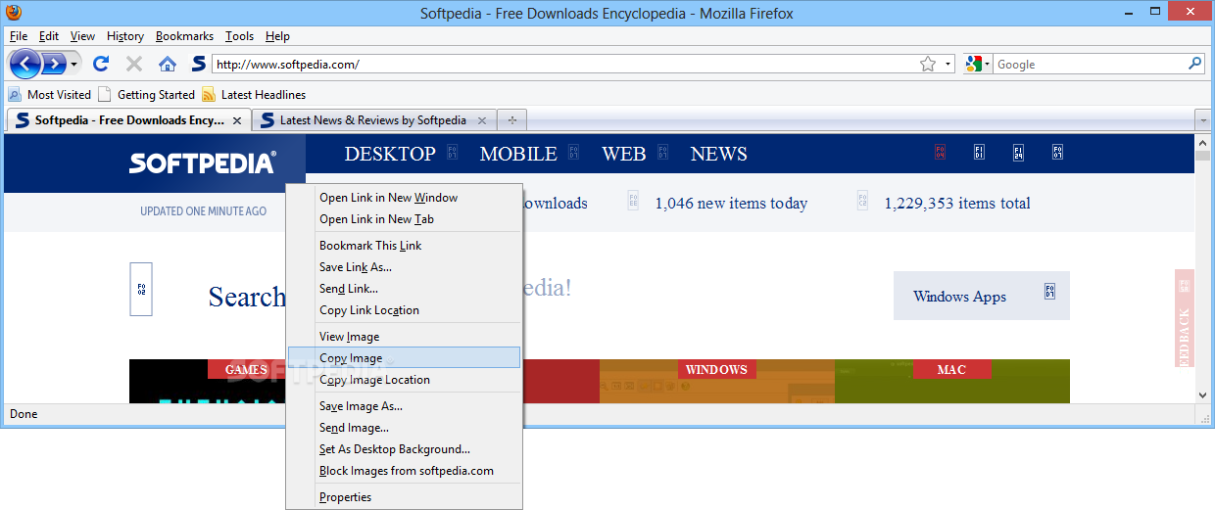This screenshot has width=1215, height=510.
Task: Click the Softpedia site favicon in address bar
Action: (199, 64)
